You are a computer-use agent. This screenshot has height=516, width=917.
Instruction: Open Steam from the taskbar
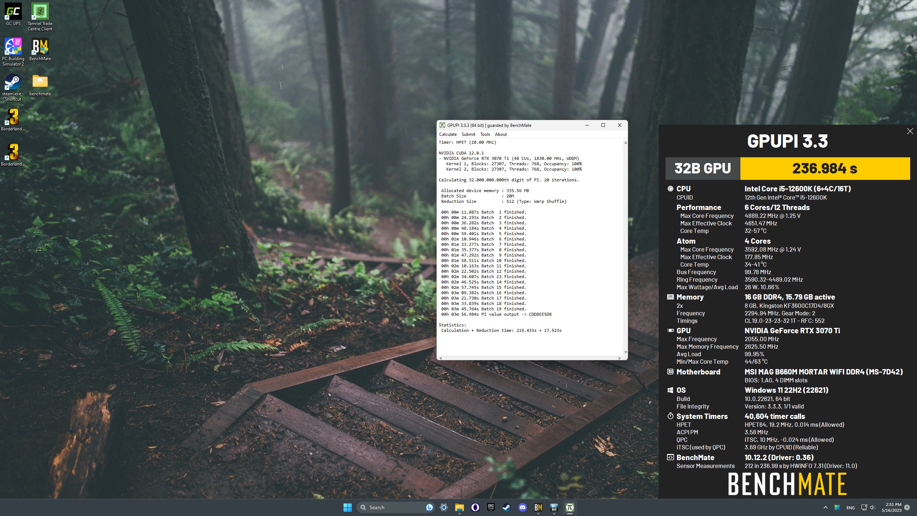click(x=507, y=507)
